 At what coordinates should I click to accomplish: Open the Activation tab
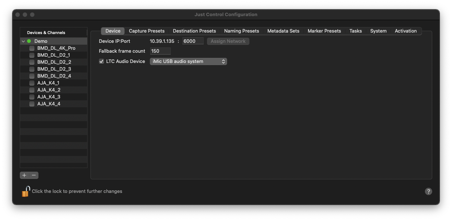pyautogui.click(x=406, y=31)
